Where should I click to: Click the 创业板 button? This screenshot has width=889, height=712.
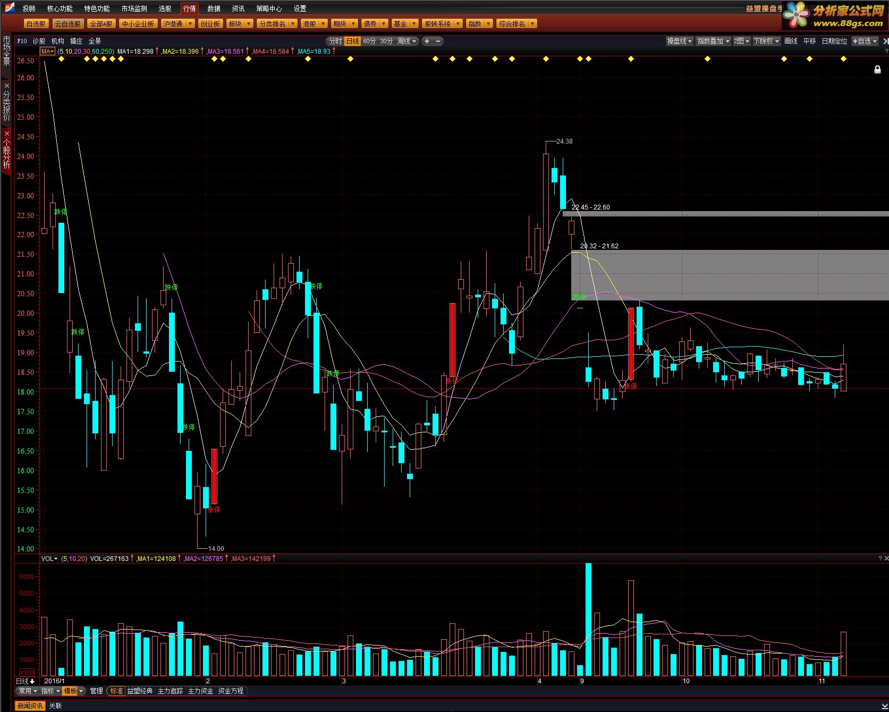210,24
